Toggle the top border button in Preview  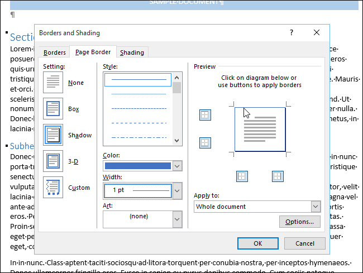[205, 115]
